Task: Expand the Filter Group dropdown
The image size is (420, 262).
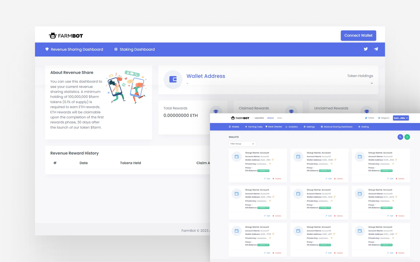Action: click(242, 144)
